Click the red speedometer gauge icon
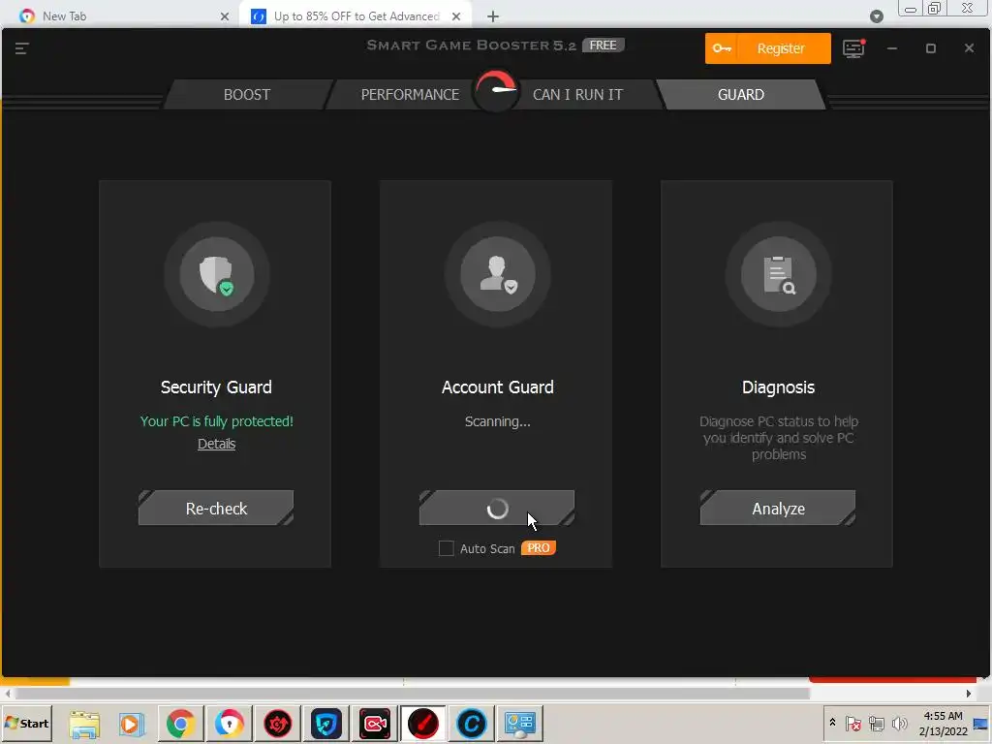 [x=497, y=90]
